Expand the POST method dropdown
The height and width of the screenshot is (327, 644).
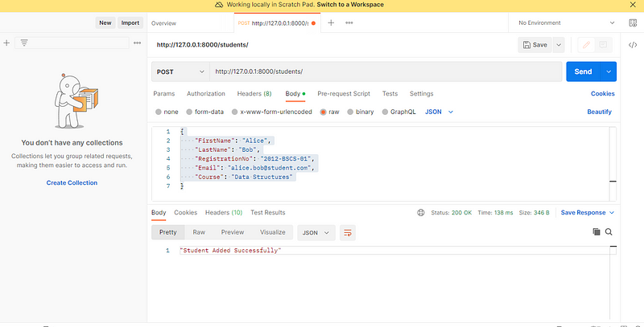[x=180, y=72]
